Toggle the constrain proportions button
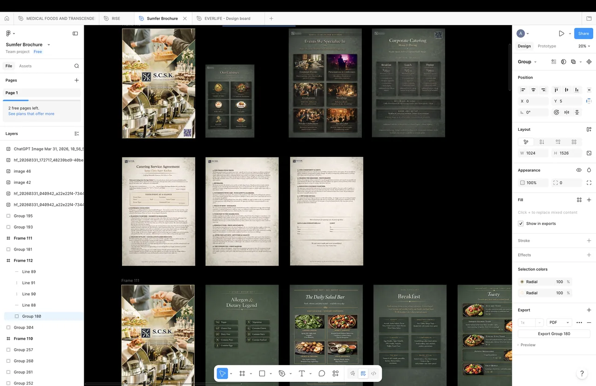 589,153
